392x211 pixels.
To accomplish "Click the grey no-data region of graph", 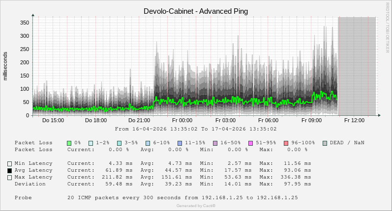I will pos(357,66).
